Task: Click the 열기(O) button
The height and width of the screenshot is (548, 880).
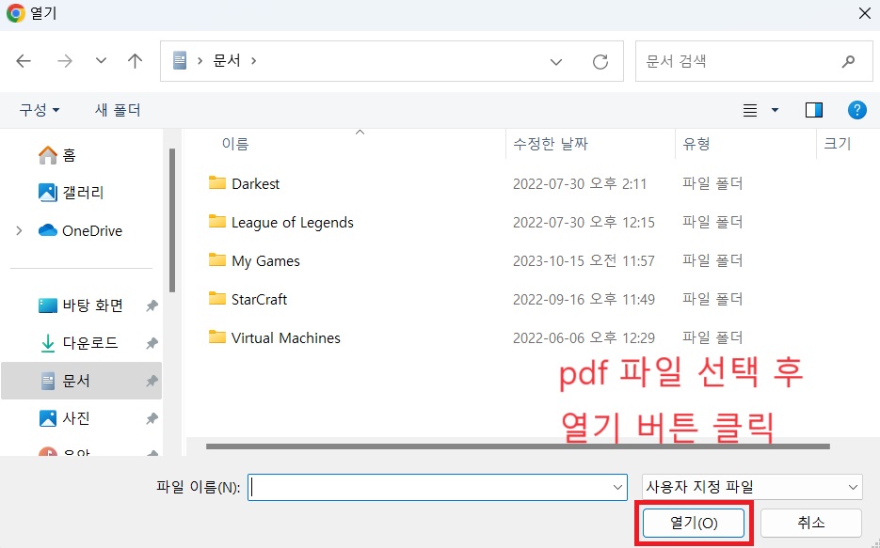Action: (x=694, y=523)
